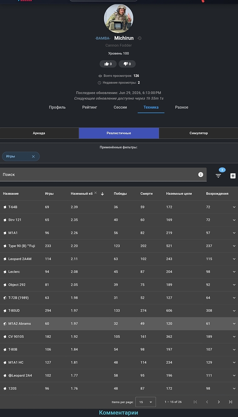Click the M1A2 Abrams vehicle icon
Screen dimensions: 238x417
coord(5,324)
